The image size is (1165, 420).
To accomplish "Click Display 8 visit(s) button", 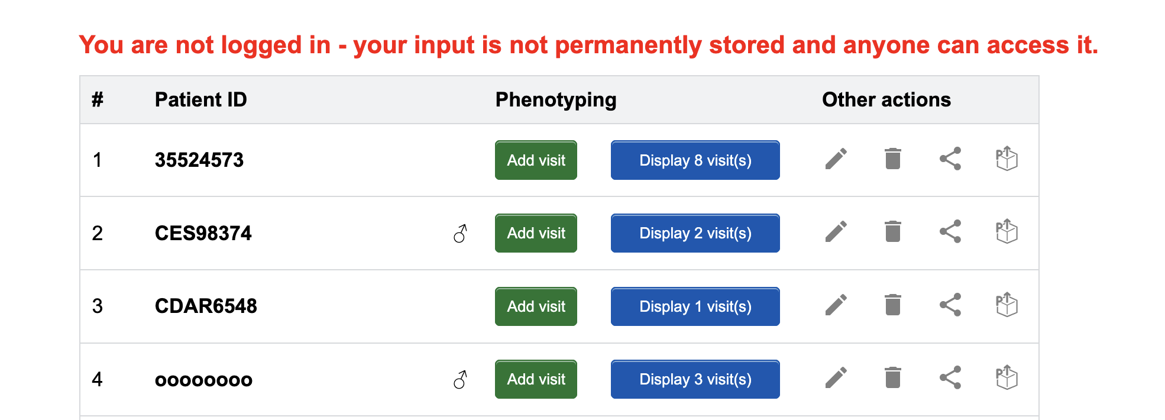I will click(x=695, y=160).
